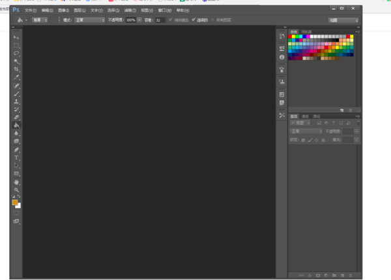
Task: Open the opacity slider arrow in options bar
Action: 139,20
